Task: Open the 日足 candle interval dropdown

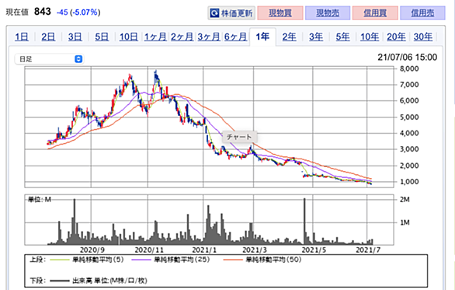Action: tap(49, 59)
